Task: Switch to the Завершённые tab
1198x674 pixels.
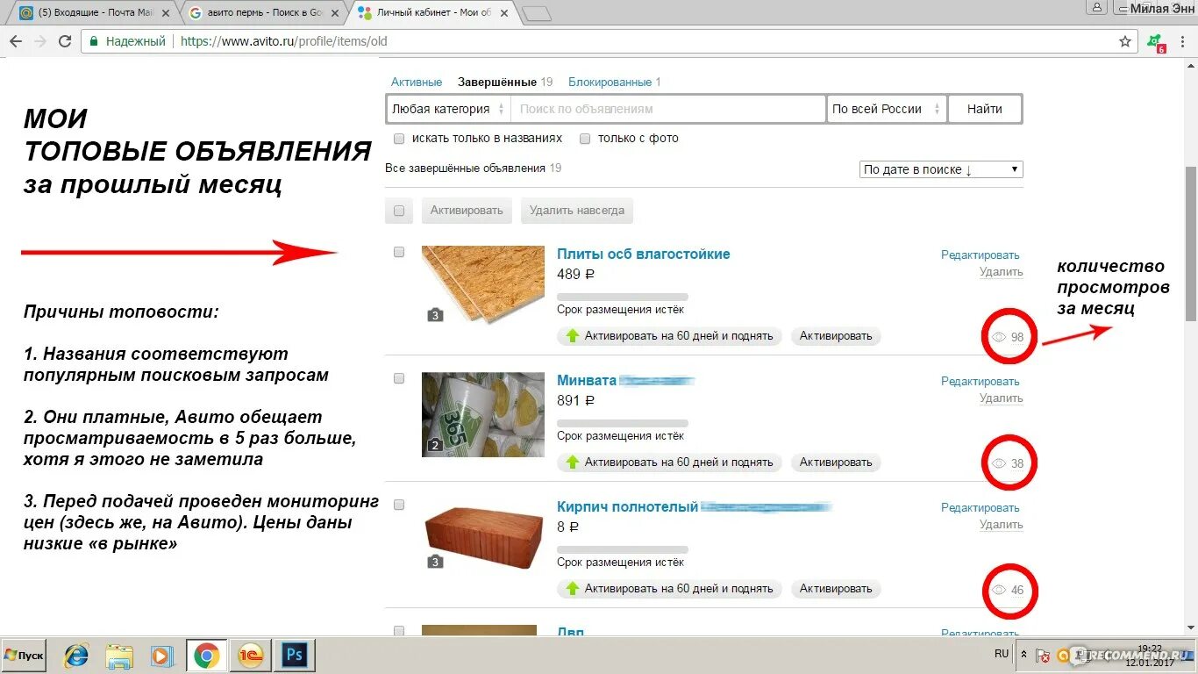Action: [497, 82]
